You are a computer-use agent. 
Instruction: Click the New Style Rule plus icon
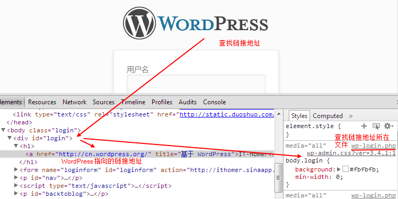[x=364, y=126]
